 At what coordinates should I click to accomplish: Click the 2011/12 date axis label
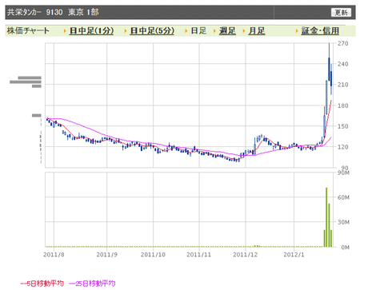point(246,255)
